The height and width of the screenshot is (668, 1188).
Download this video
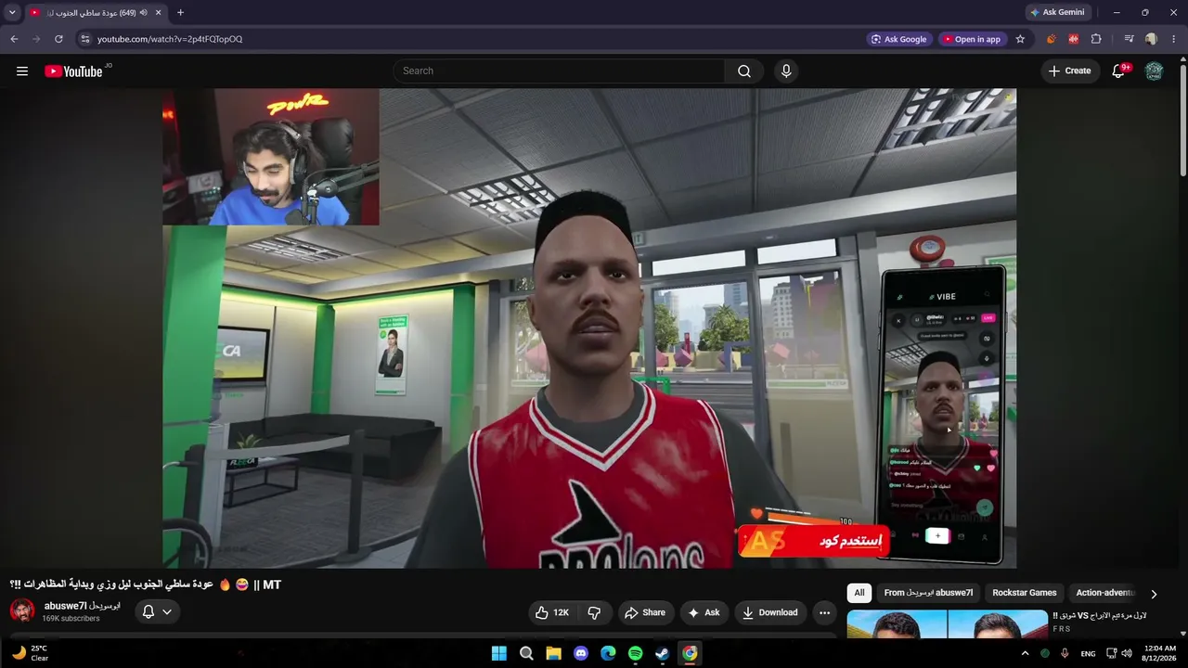770,612
